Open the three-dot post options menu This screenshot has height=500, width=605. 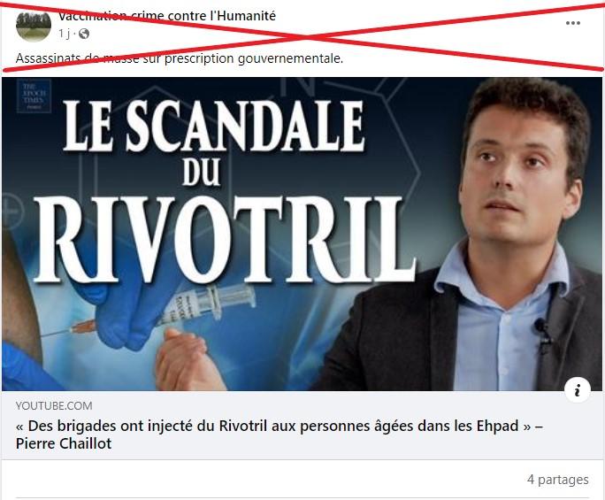click(x=573, y=23)
